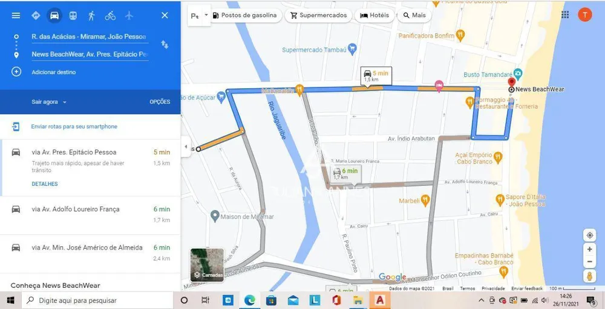Click the 5 min route label
Viewport: 605px width, 309px height.
click(x=376, y=76)
